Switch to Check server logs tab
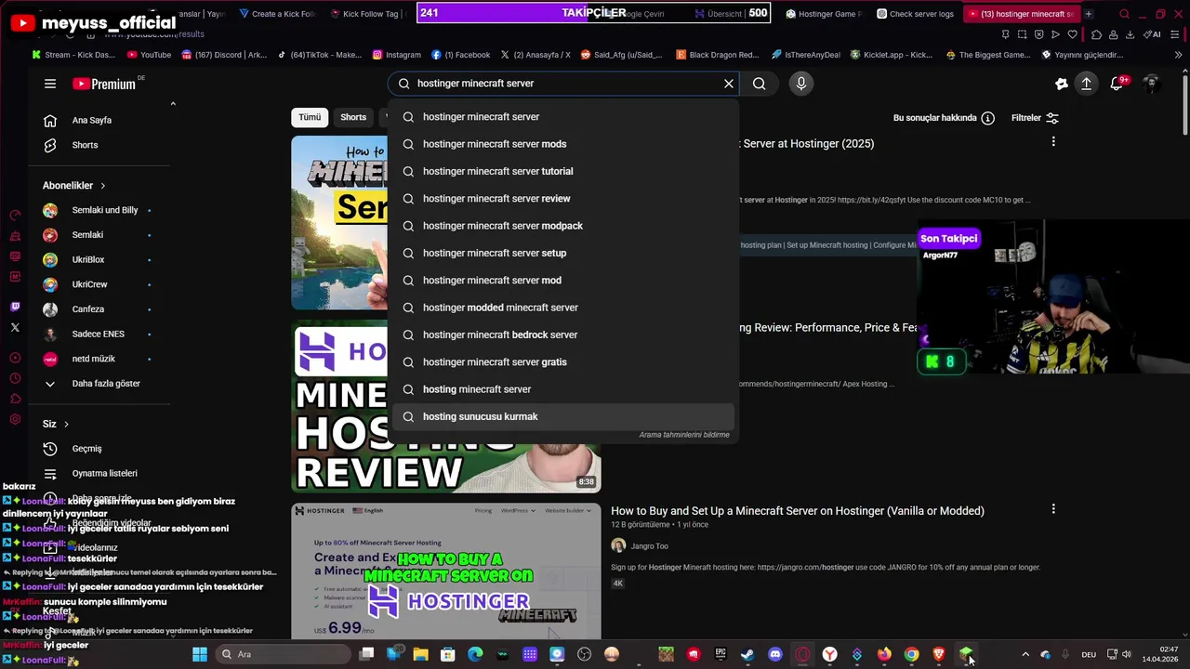Viewport: 1190px width, 669px height. (x=914, y=14)
